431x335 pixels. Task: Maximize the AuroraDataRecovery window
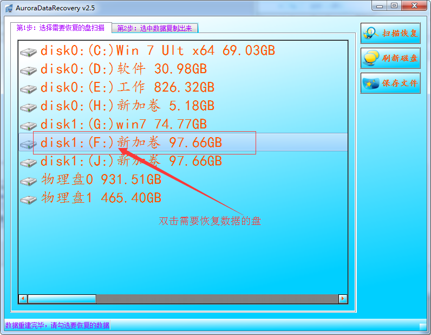tap(394, 5)
